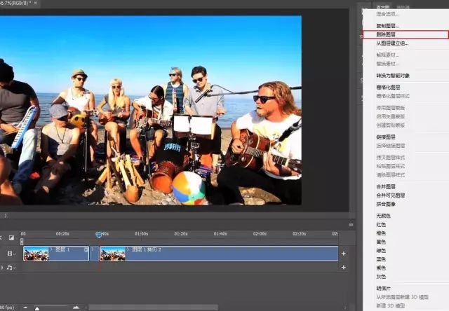449x311 pixels.
Task: Add audio to the audio track with plus
Action: (x=344, y=268)
